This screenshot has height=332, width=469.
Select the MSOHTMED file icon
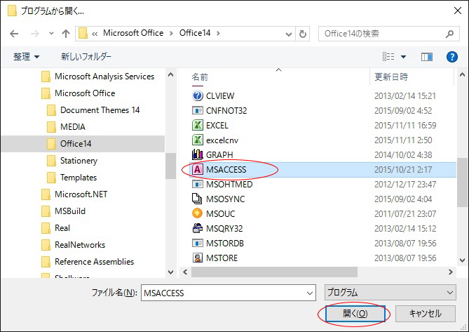(x=198, y=184)
